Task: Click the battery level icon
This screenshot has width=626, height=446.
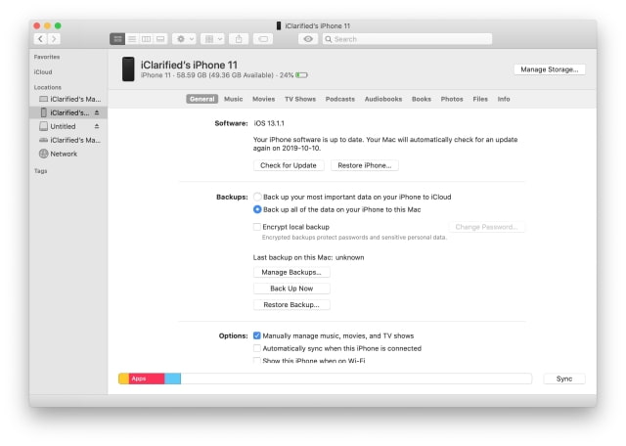Action: [x=301, y=75]
